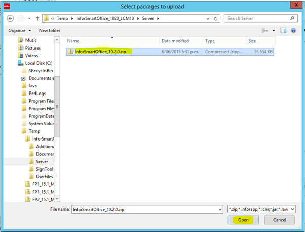Image resolution: width=305 pixels, height=232 pixels.
Task: Toggle the preview pane icon
Action: (x=283, y=30)
